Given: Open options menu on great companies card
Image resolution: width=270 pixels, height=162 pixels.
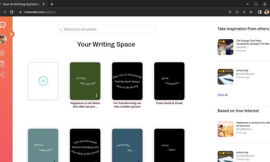Looking at the screenshot, I should click(181, 96).
